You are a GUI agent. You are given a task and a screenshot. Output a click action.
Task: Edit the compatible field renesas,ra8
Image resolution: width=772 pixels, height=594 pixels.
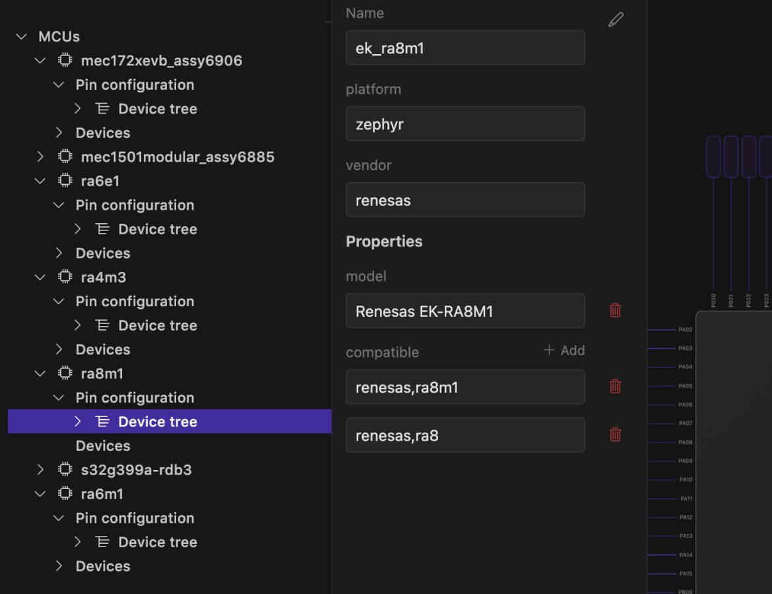pyautogui.click(x=465, y=435)
